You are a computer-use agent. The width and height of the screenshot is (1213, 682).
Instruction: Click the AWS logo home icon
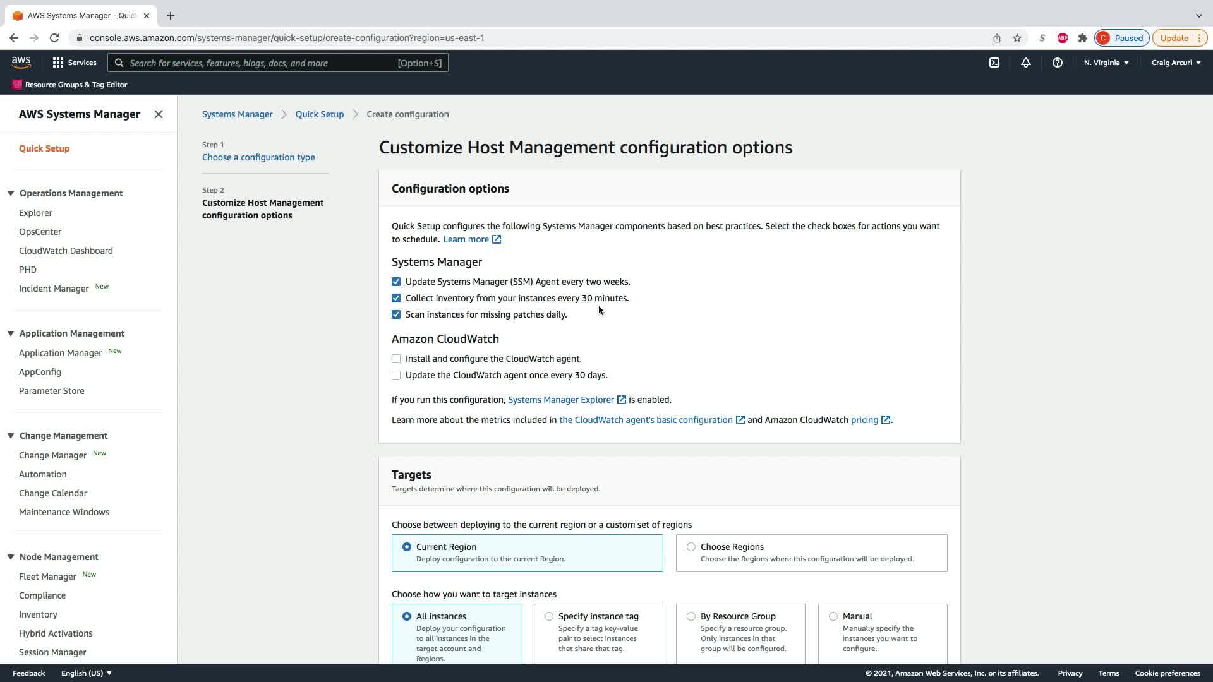click(x=21, y=62)
